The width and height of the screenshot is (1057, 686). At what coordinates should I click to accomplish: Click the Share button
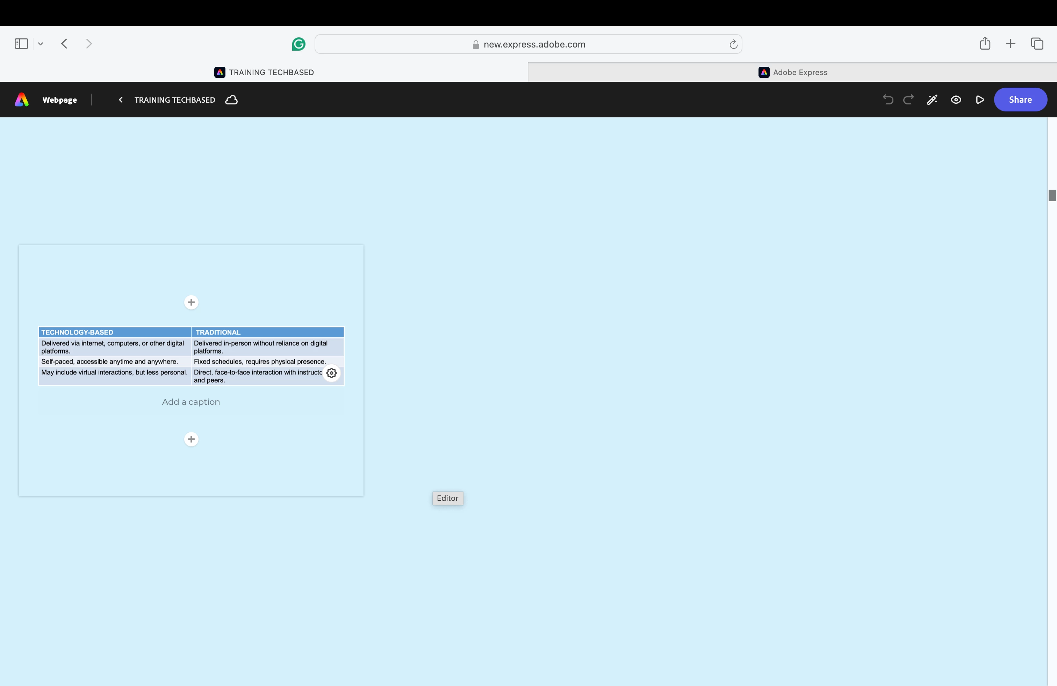click(1020, 100)
